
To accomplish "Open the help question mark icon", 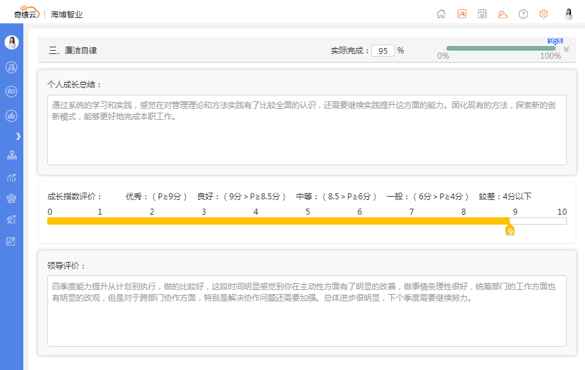I will [523, 14].
